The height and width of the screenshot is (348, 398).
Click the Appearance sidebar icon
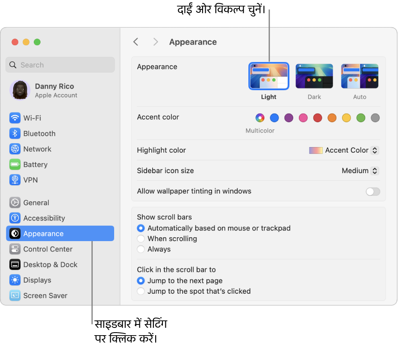pos(15,233)
